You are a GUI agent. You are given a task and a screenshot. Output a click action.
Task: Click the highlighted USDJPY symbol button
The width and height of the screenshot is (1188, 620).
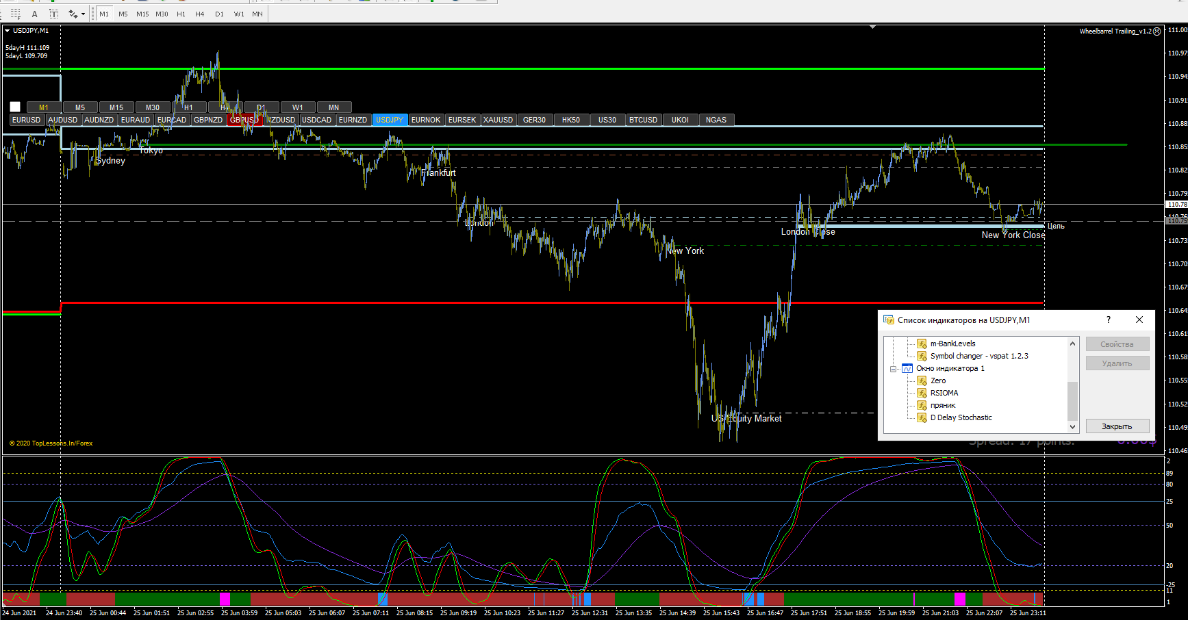coord(390,120)
